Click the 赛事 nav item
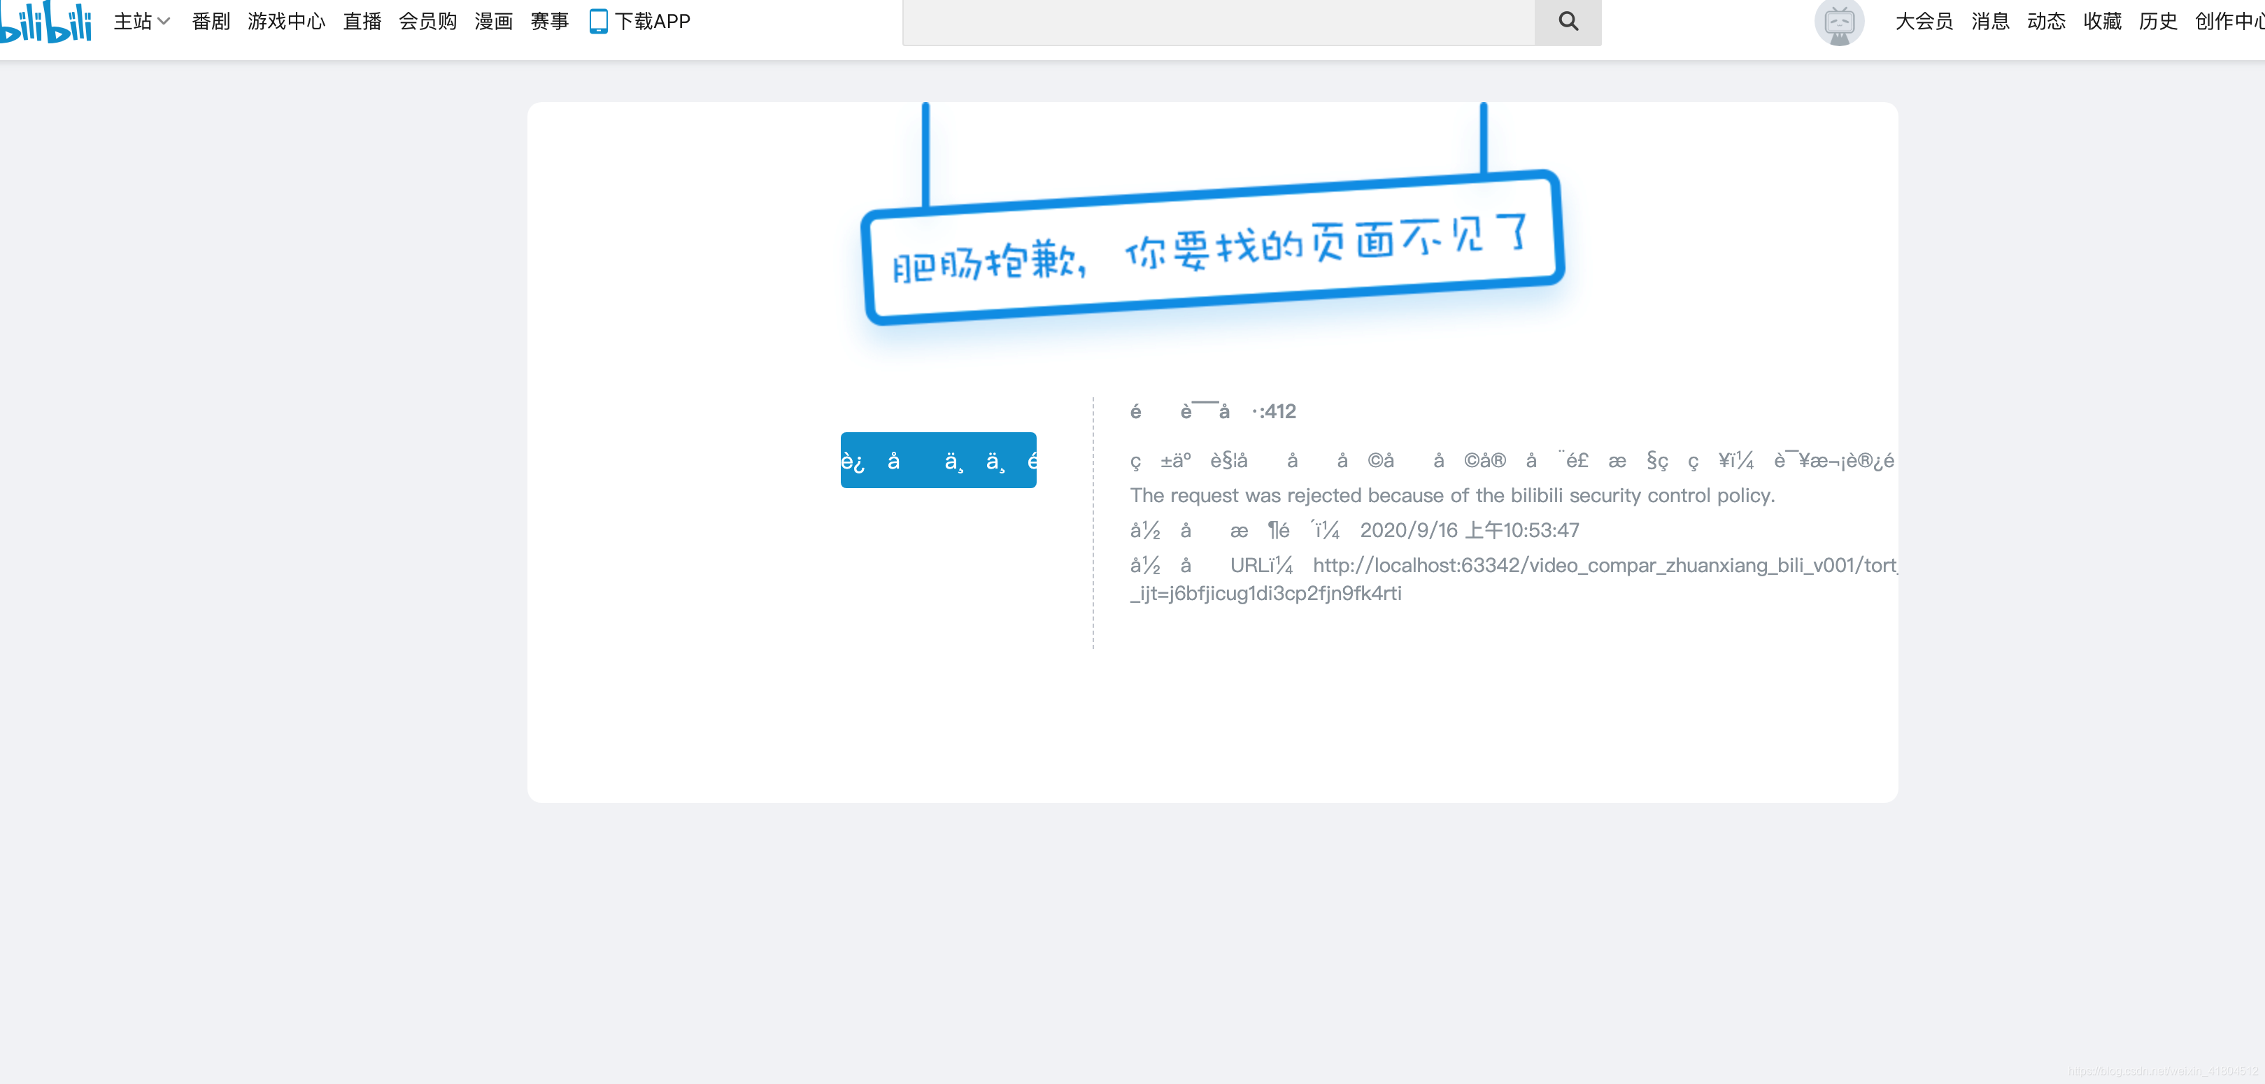 [x=550, y=21]
